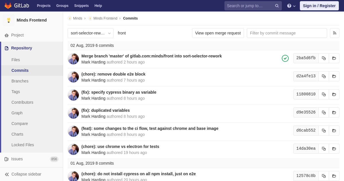Click Mark Harding avatar on d2a4fe13 commit
344x181 pixels.
point(73,77)
